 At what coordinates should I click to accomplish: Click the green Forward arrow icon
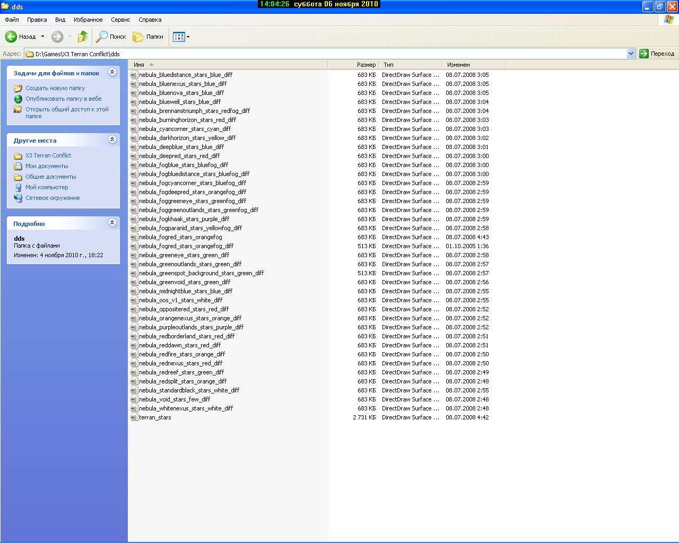[57, 37]
